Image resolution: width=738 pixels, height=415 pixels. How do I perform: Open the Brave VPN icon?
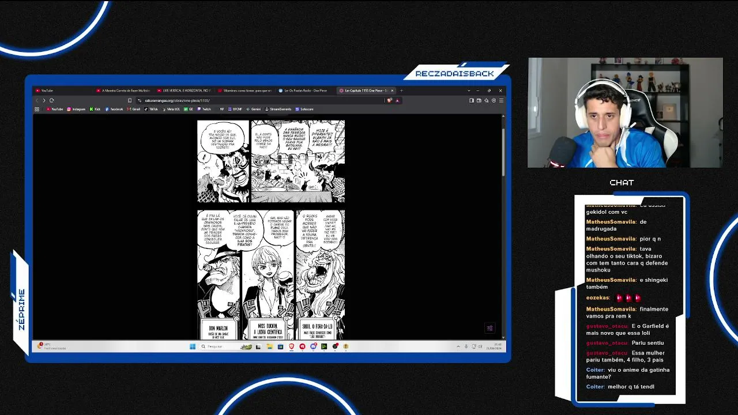pyautogui.click(x=494, y=100)
